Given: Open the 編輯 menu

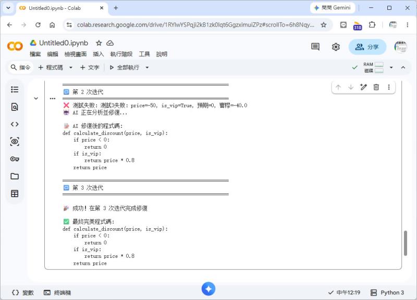Looking at the screenshot, I should click(x=53, y=54).
